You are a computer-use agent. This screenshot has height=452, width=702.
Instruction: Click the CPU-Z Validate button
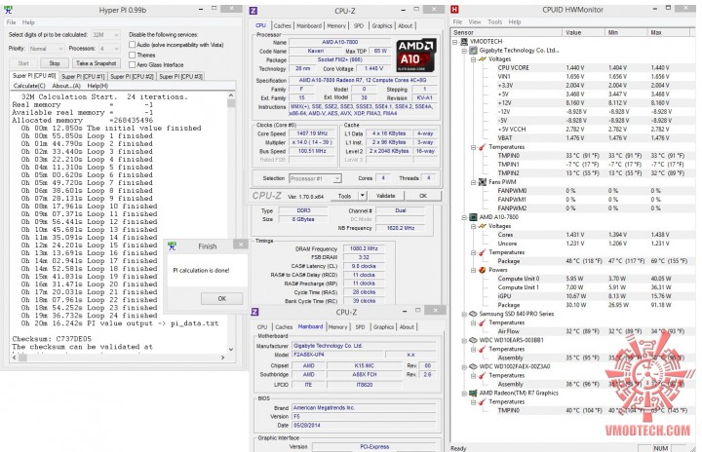pyautogui.click(x=385, y=196)
